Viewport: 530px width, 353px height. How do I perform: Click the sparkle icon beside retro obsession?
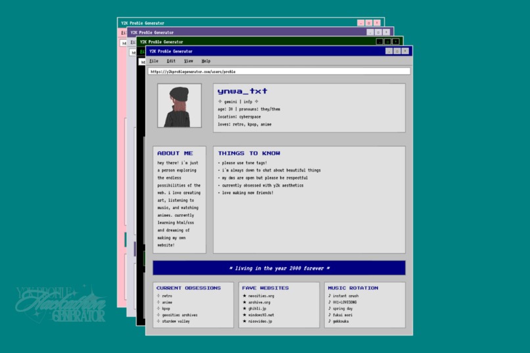pyautogui.click(x=158, y=296)
